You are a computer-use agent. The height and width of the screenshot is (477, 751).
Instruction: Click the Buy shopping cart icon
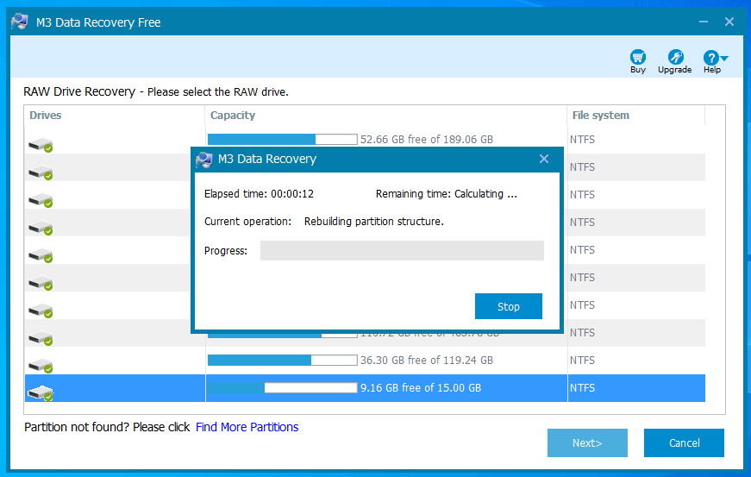pyautogui.click(x=637, y=58)
